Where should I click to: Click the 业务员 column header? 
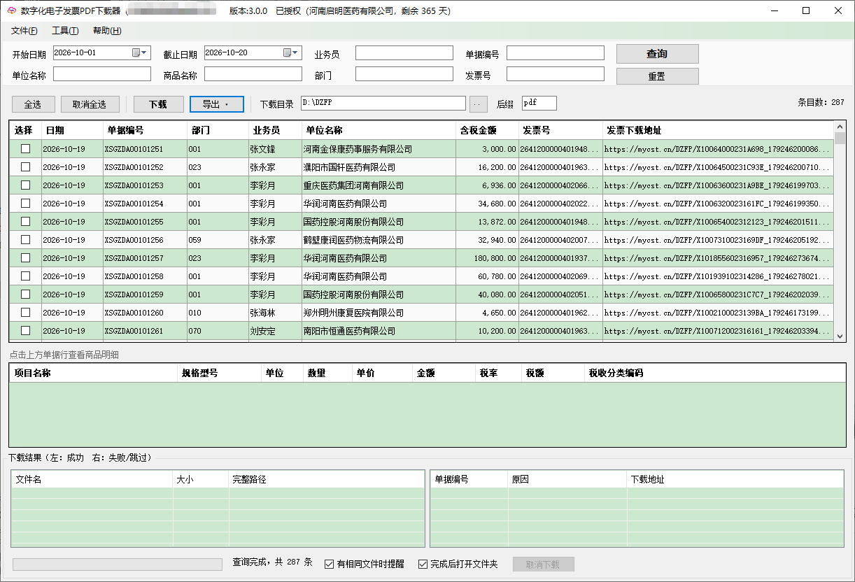[276, 131]
